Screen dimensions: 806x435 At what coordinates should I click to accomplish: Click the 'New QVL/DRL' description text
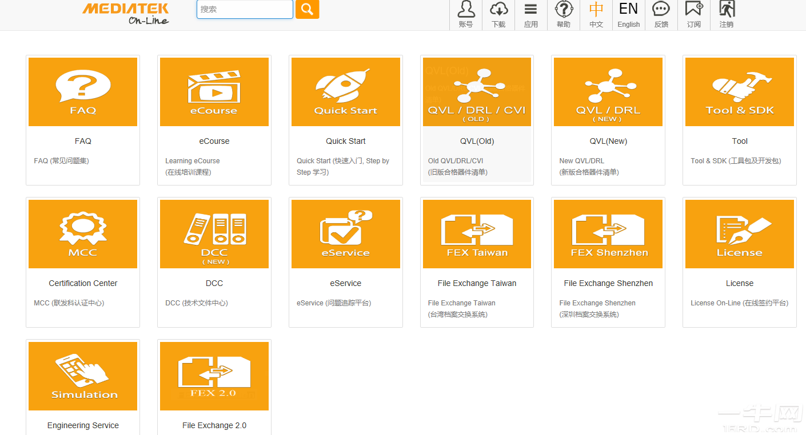pos(582,161)
